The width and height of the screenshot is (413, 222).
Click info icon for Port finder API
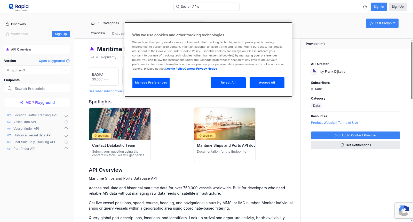pos(66,149)
